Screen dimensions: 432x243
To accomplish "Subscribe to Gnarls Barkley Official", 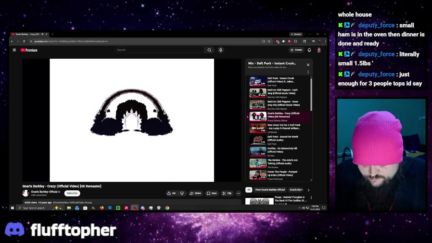I will click(72, 193).
